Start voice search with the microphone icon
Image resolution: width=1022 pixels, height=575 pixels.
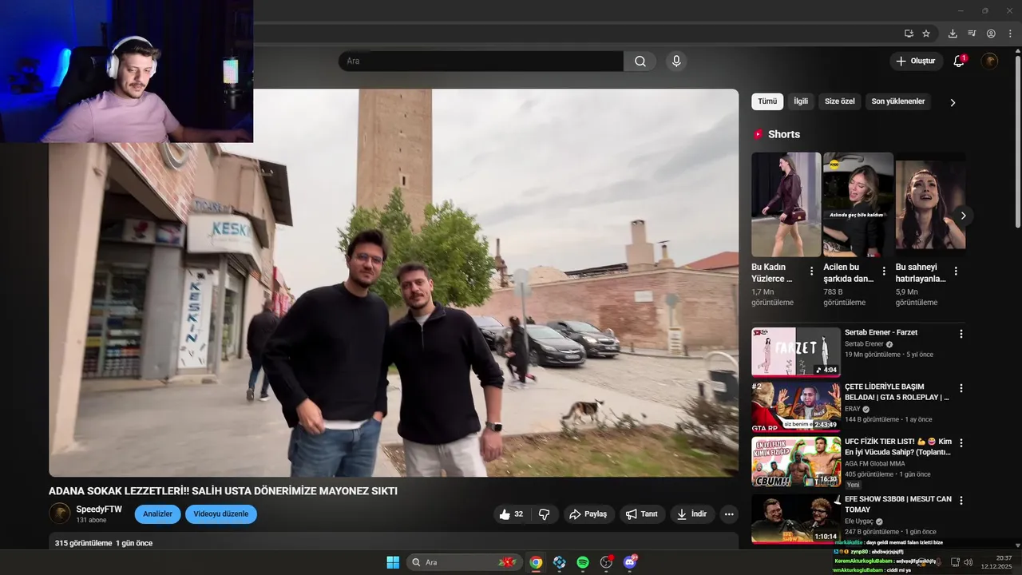676,61
